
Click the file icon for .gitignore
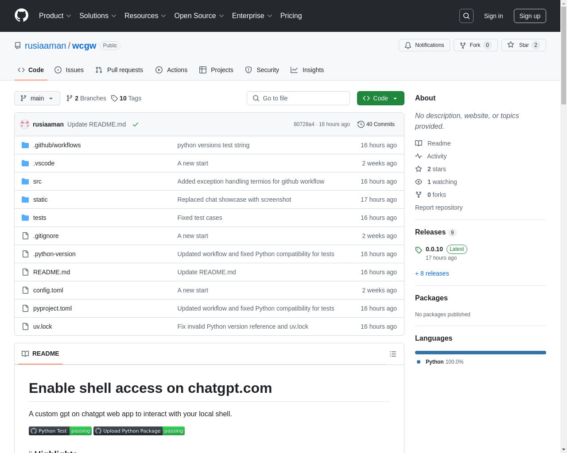tap(25, 236)
